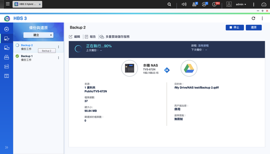The width and height of the screenshot is (270, 154).
Task: Click 編輯 (Edit) for Backup 2
Action: tap(75, 37)
